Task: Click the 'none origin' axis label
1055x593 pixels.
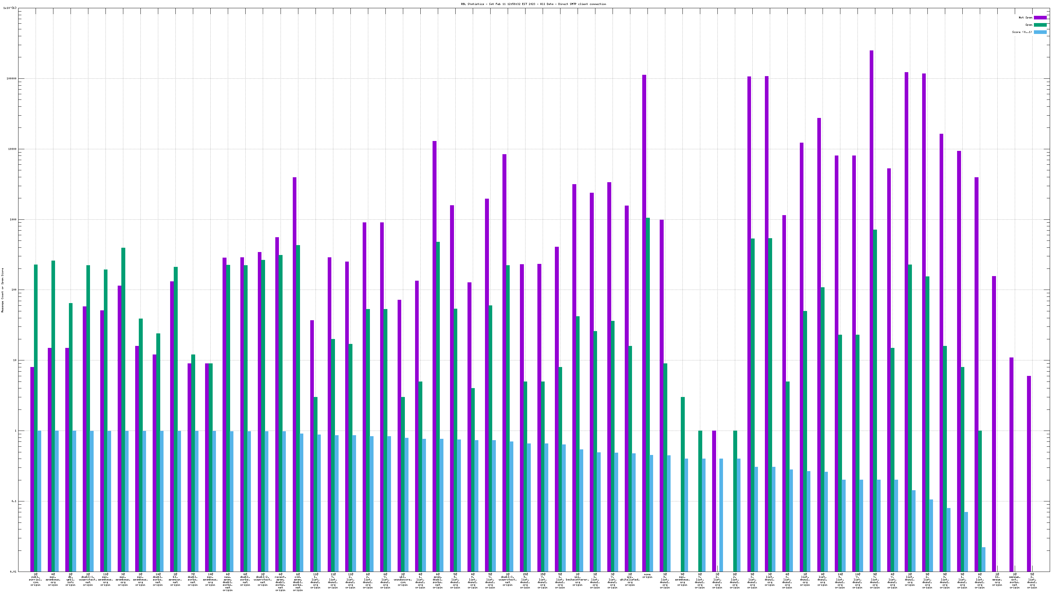Action: point(648,576)
